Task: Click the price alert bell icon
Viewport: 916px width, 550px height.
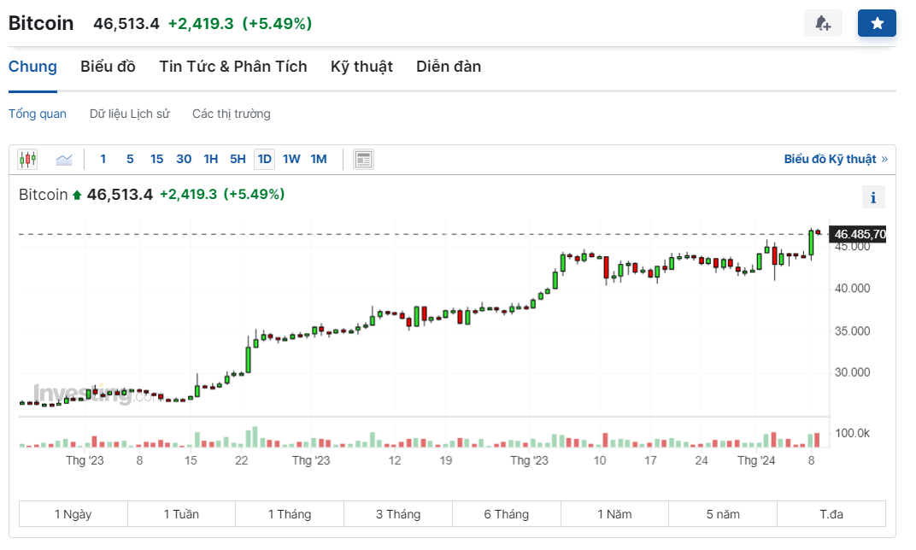Action: [823, 23]
